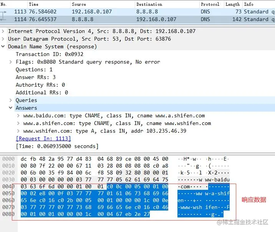Select packet 1113 DNS query row
The image size is (275, 232).
[x=137, y=12]
